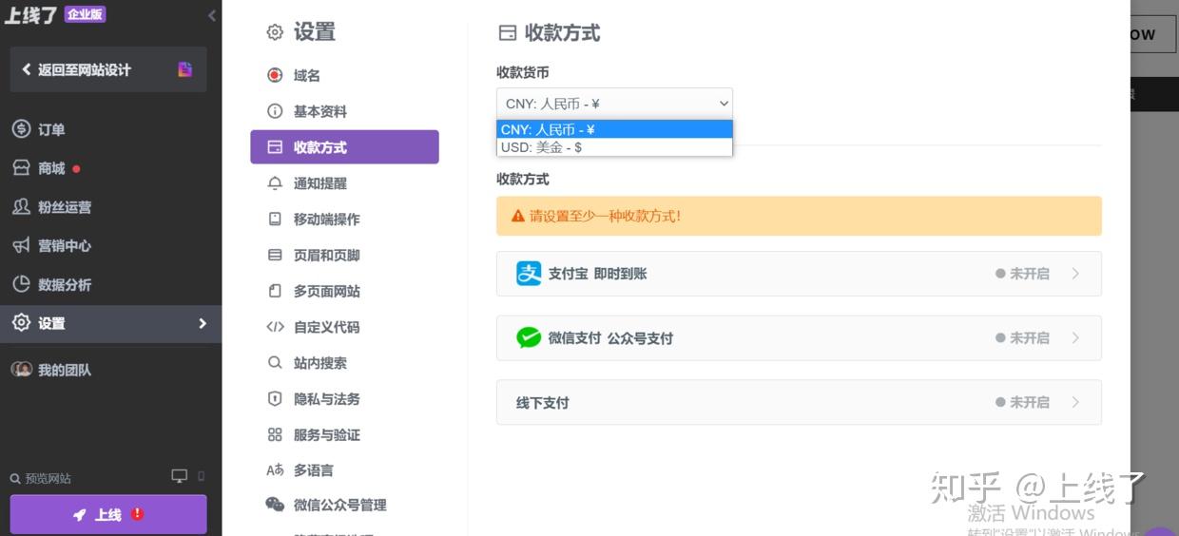Click the 数据分析 pie chart icon
The width and height of the screenshot is (1179, 536).
pyautogui.click(x=21, y=284)
